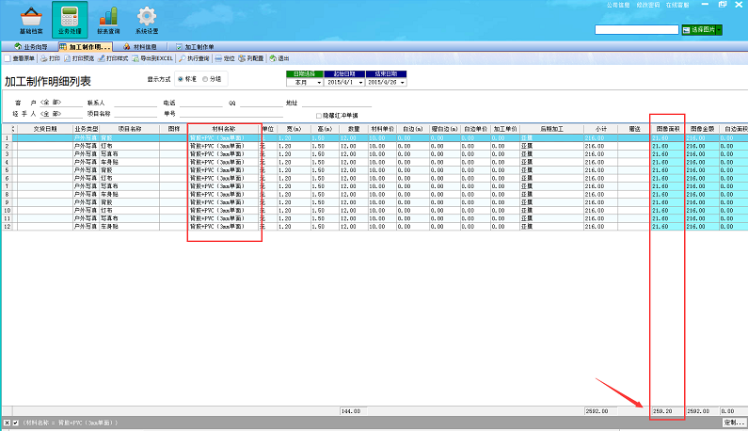Toggle the 查看原单 checkbox
Screen dimensions: 748x431
pos(6,58)
